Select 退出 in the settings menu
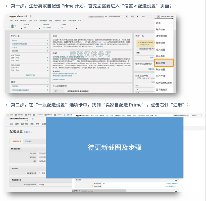 pos(158,22)
